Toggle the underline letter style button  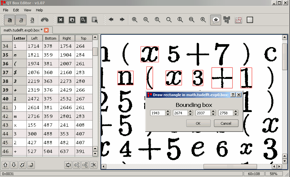coord(32,20)
